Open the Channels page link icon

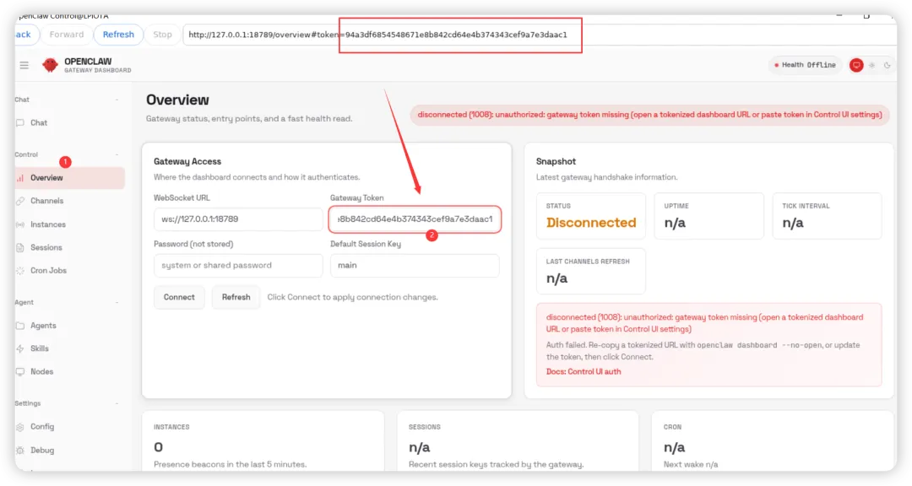click(20, 201)
